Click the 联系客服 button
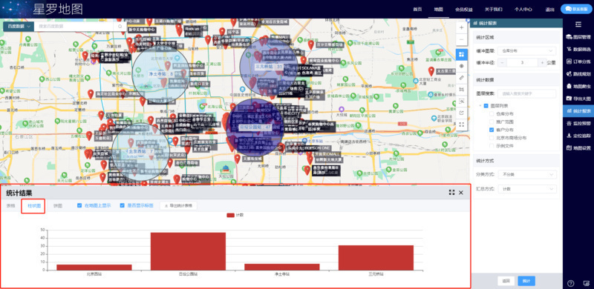This screenshot has height=289, width=594. pyautogui.click(x=576, y=9)
